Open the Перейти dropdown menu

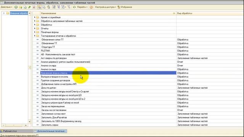(x=82, y=7)
